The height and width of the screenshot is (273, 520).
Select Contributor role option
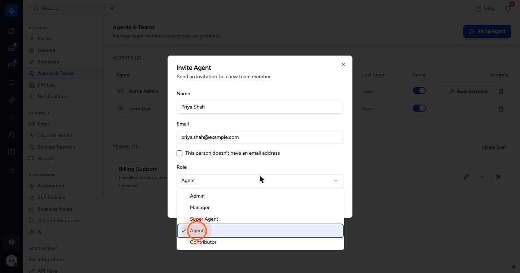tap(260, 242)
